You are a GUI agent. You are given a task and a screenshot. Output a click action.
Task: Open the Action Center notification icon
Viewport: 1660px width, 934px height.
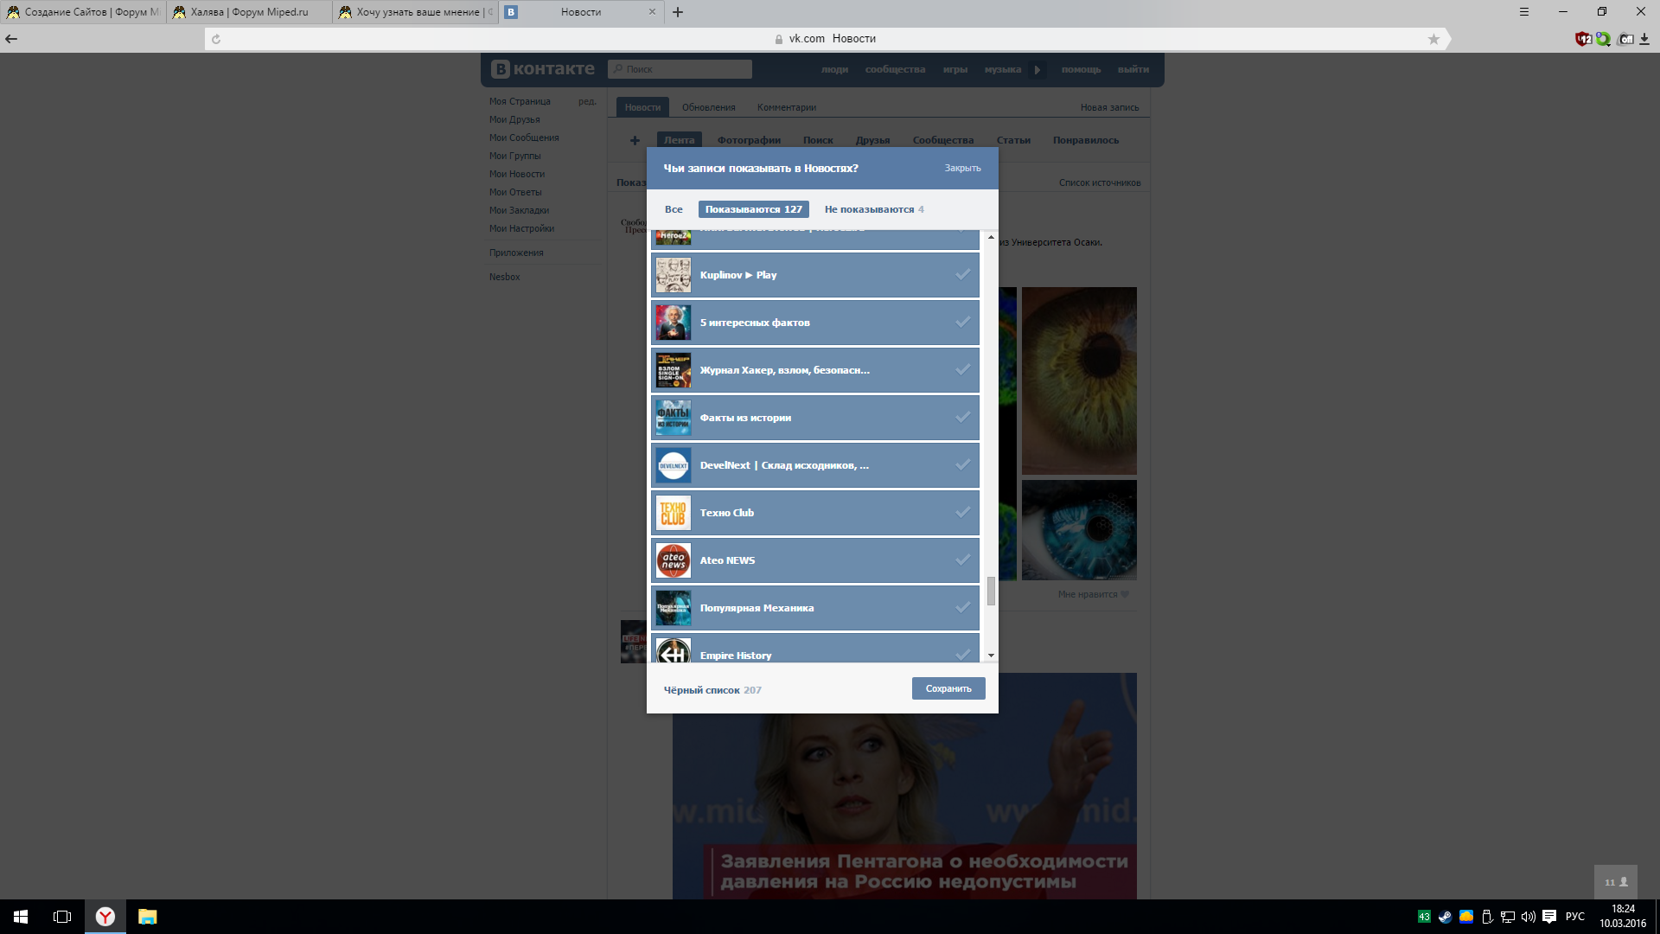click(x=1549, y=917)
